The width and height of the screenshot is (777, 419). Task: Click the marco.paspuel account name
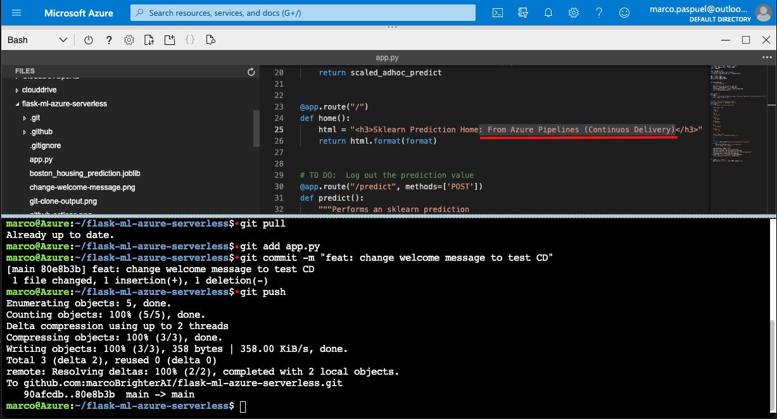click(x=700, y=9)
